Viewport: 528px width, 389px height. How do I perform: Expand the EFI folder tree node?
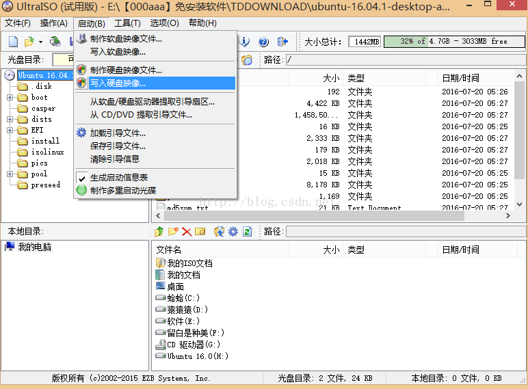[10, 130]
